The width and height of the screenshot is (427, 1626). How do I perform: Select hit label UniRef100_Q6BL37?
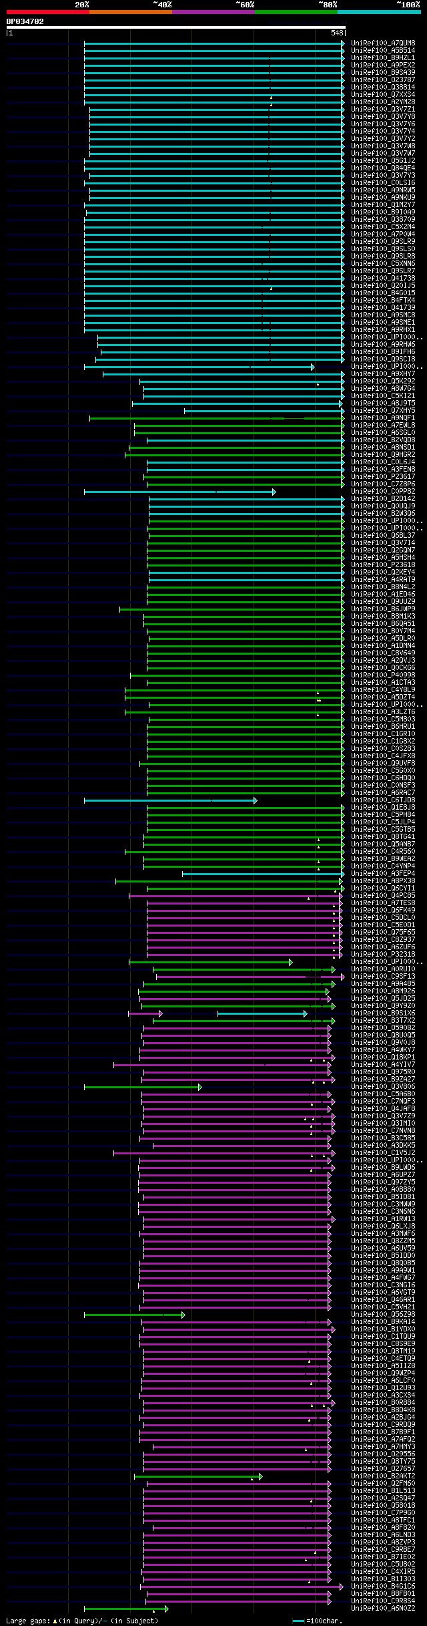(x=383, y=536)
